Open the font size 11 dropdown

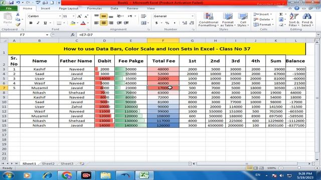click(x=73, y=16)
